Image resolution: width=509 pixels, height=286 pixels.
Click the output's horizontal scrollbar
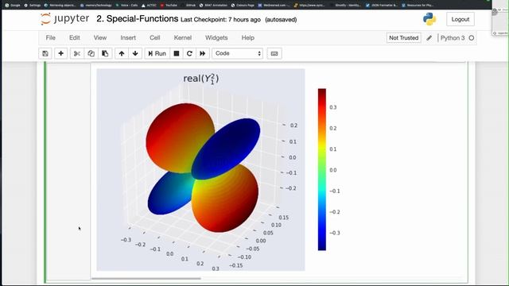pos(146,278)
